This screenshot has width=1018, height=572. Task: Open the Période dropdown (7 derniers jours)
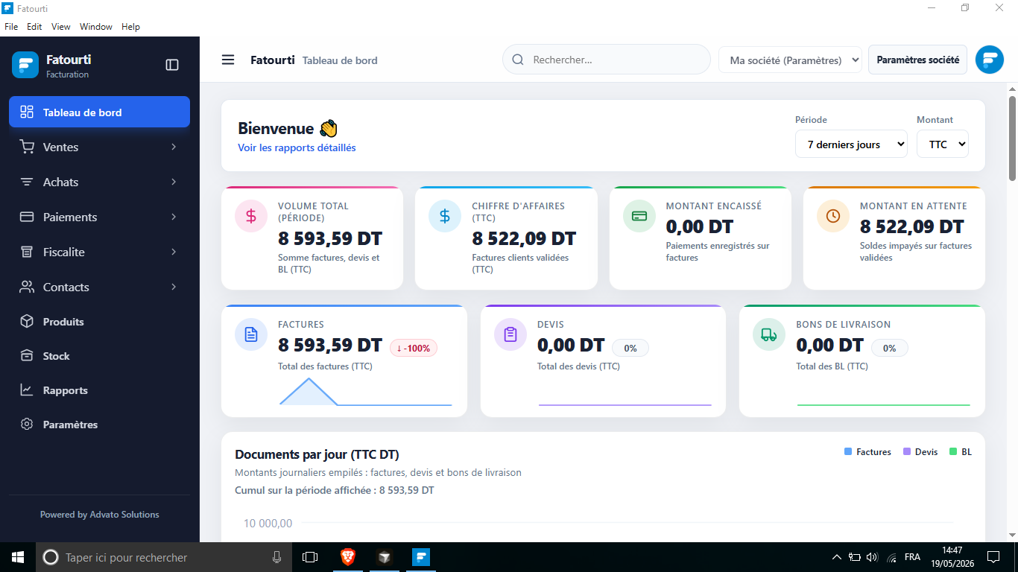click(x=851, y=144)
